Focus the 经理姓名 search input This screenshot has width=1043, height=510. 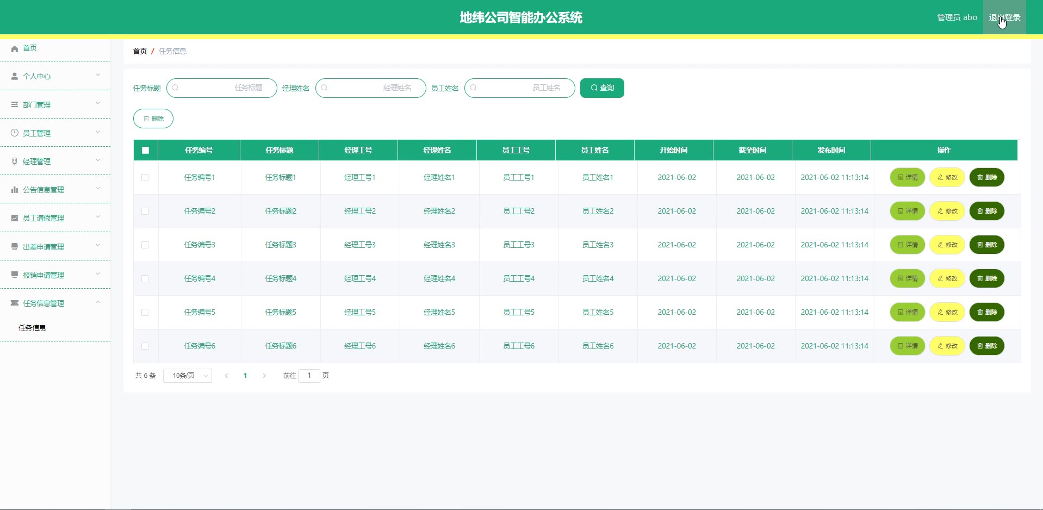(371, 88)
